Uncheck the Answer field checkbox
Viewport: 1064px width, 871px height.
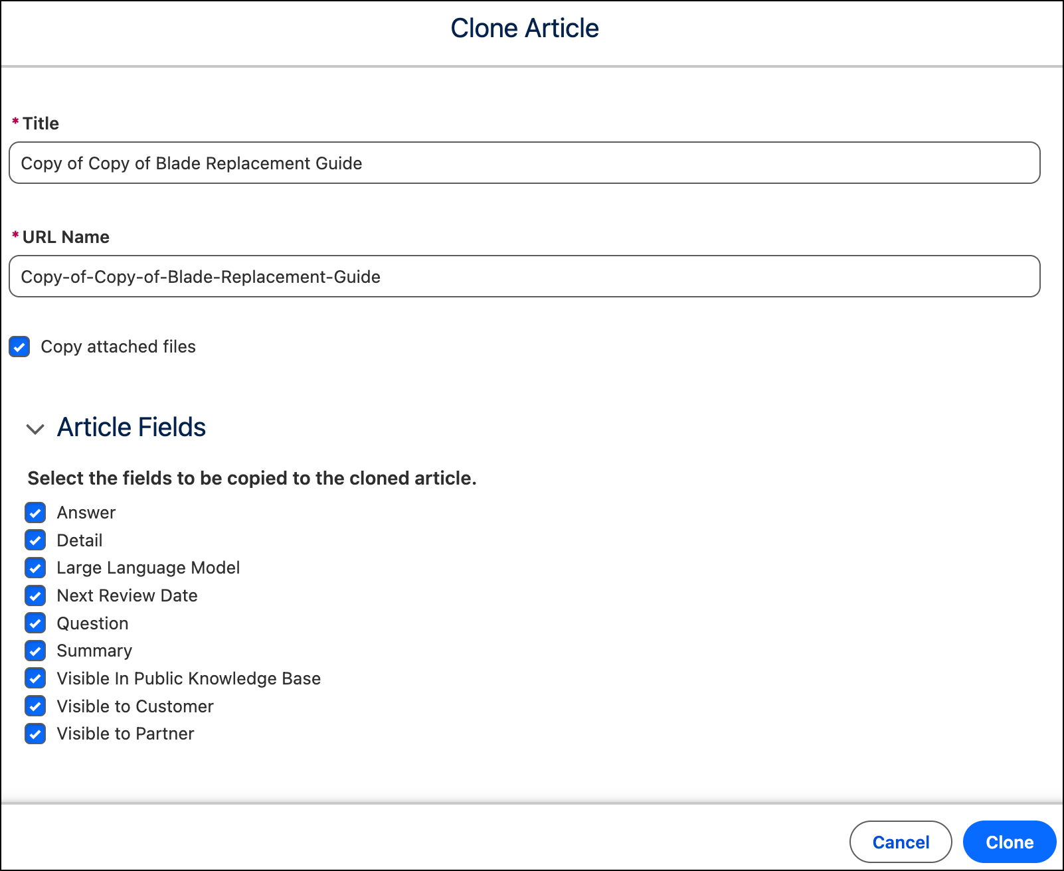click(x=35, y=513)
